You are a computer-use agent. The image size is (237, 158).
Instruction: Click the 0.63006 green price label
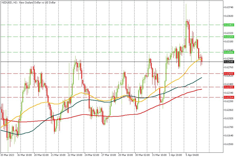pyautogui.click(x=229, y=52)
